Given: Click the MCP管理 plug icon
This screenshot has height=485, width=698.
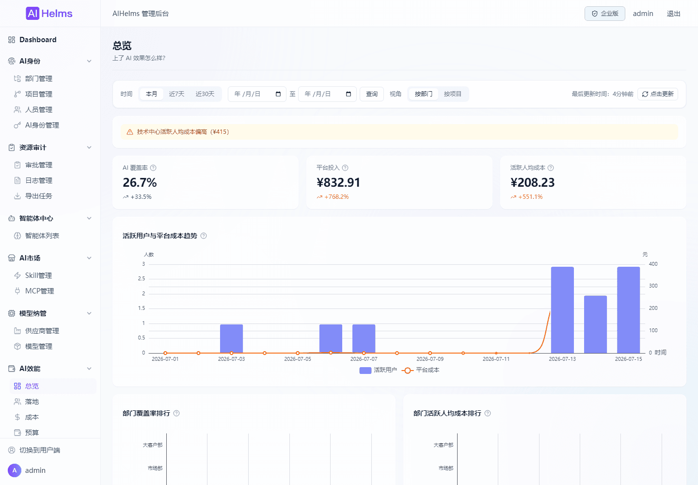Looking at the screenshot, I should pyautogui.click(x=17, y=291).
